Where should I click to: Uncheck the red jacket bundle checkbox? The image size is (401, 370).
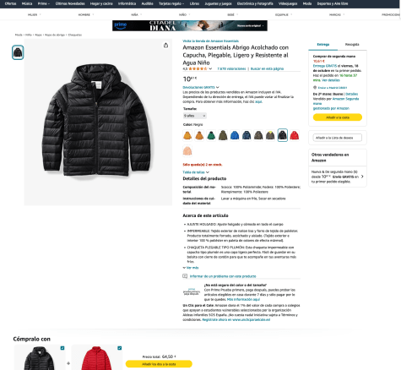pyautogui.click(x=120, y=348)
